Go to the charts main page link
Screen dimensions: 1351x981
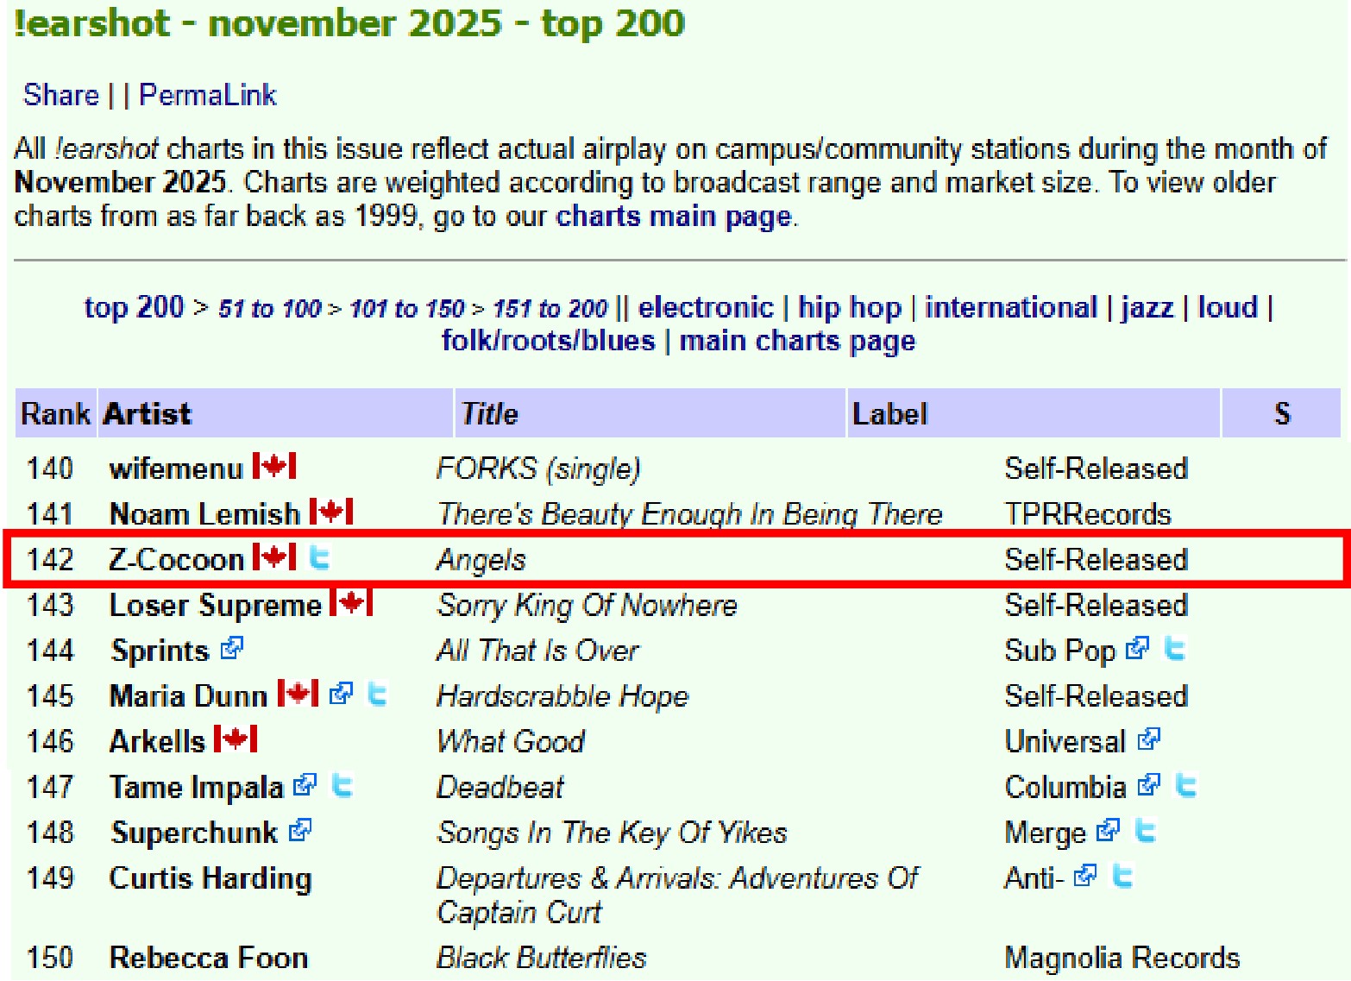pos(673,216)
